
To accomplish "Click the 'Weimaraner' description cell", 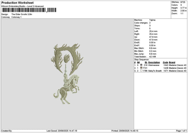I will pos(154,65).
